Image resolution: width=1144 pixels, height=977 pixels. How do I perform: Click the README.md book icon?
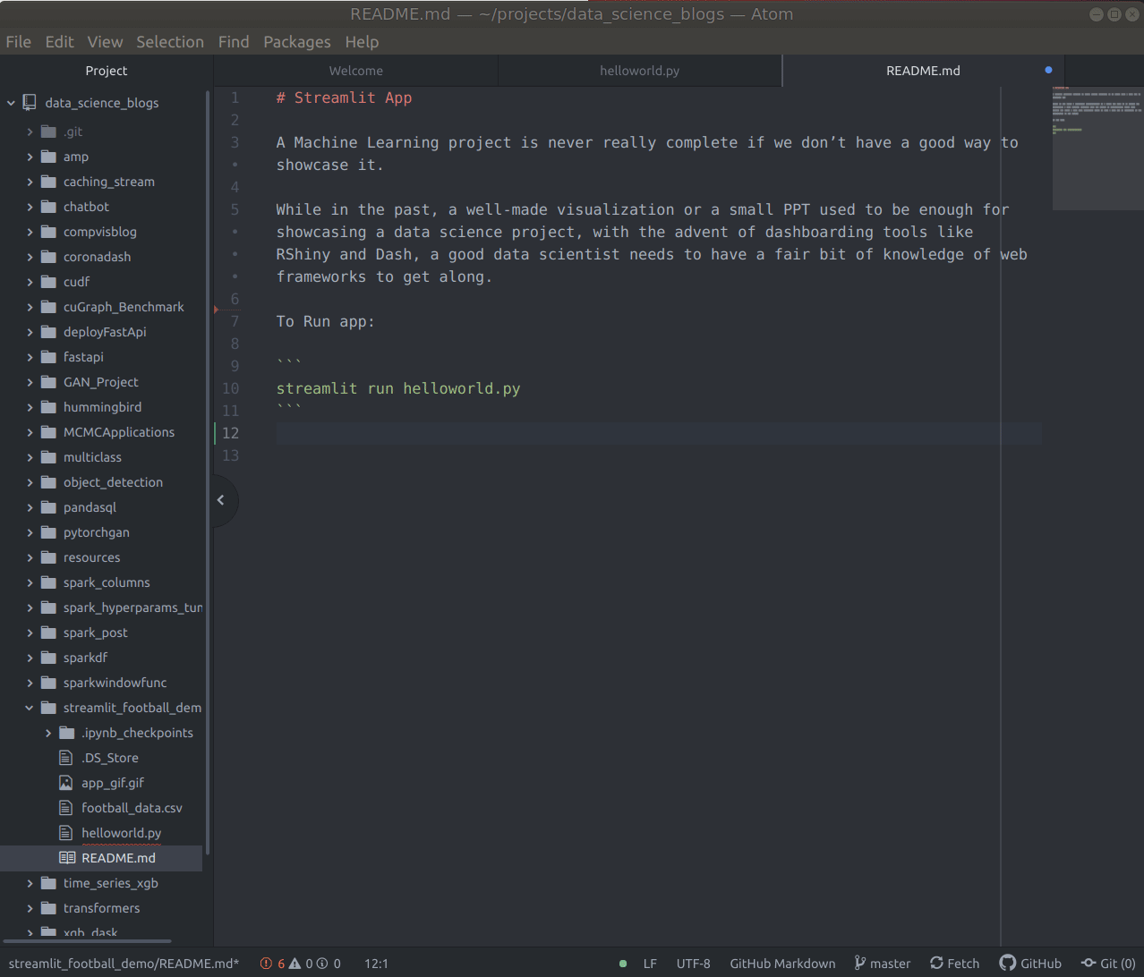pos(67,858)
